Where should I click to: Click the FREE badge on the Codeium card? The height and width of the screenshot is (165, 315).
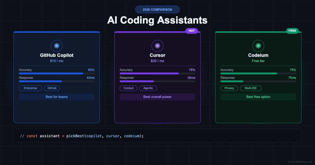292,31
